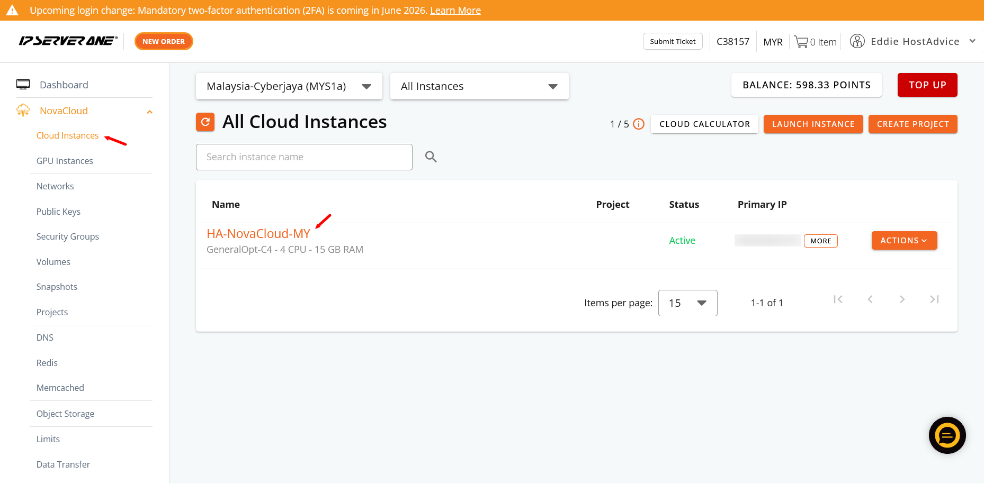The width and height of the screenshot is (984, 484).
Task: Go to Security Groups
Action: [68, 236]
